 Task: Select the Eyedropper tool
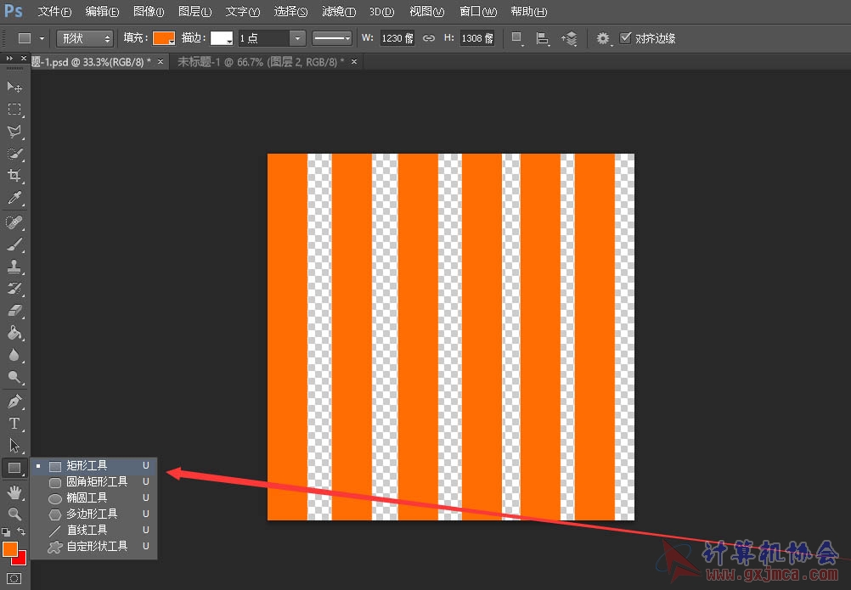tap(14, 198)
